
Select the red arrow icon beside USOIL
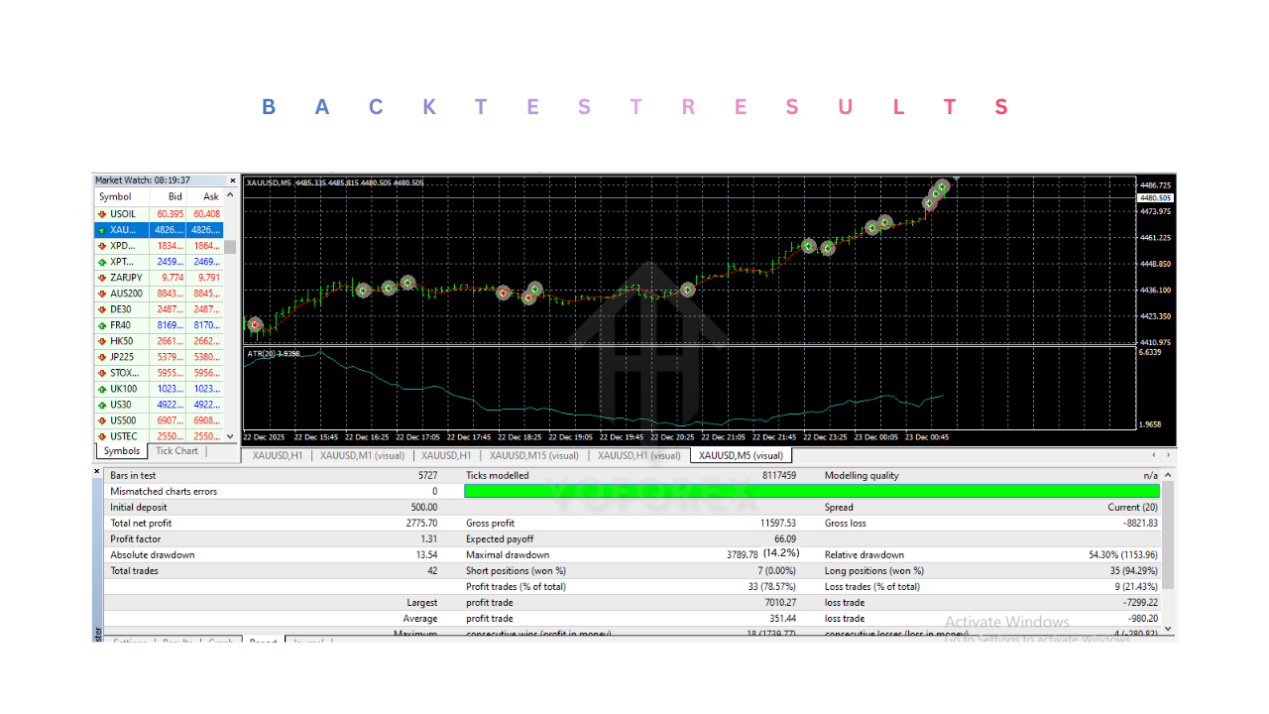tap(102, 214)
